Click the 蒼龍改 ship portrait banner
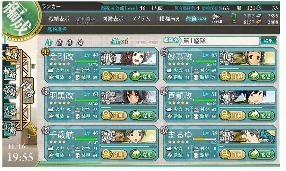This screenshot has height=171, width=286. pyautogui.click(x=247, y=97)
